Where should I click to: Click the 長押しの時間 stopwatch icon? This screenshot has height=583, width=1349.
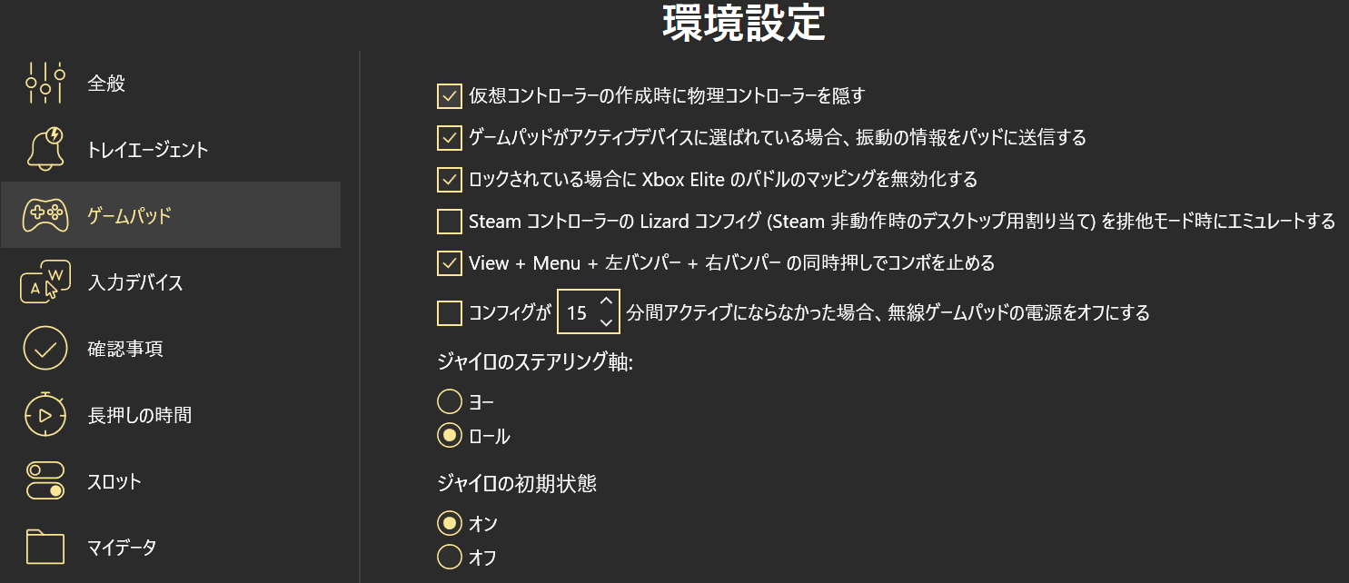[x=44, y=414]
